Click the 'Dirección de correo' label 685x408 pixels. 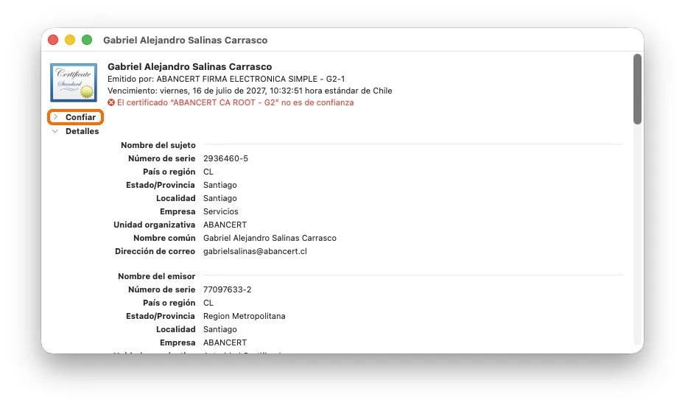[x=155, y=252]
